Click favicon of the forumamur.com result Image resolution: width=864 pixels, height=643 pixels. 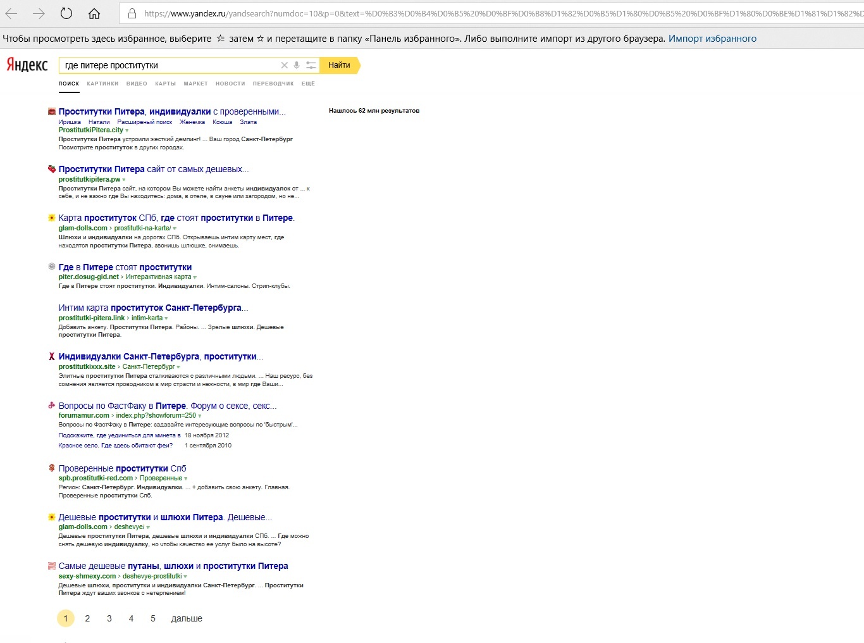(x=52, y=405)
